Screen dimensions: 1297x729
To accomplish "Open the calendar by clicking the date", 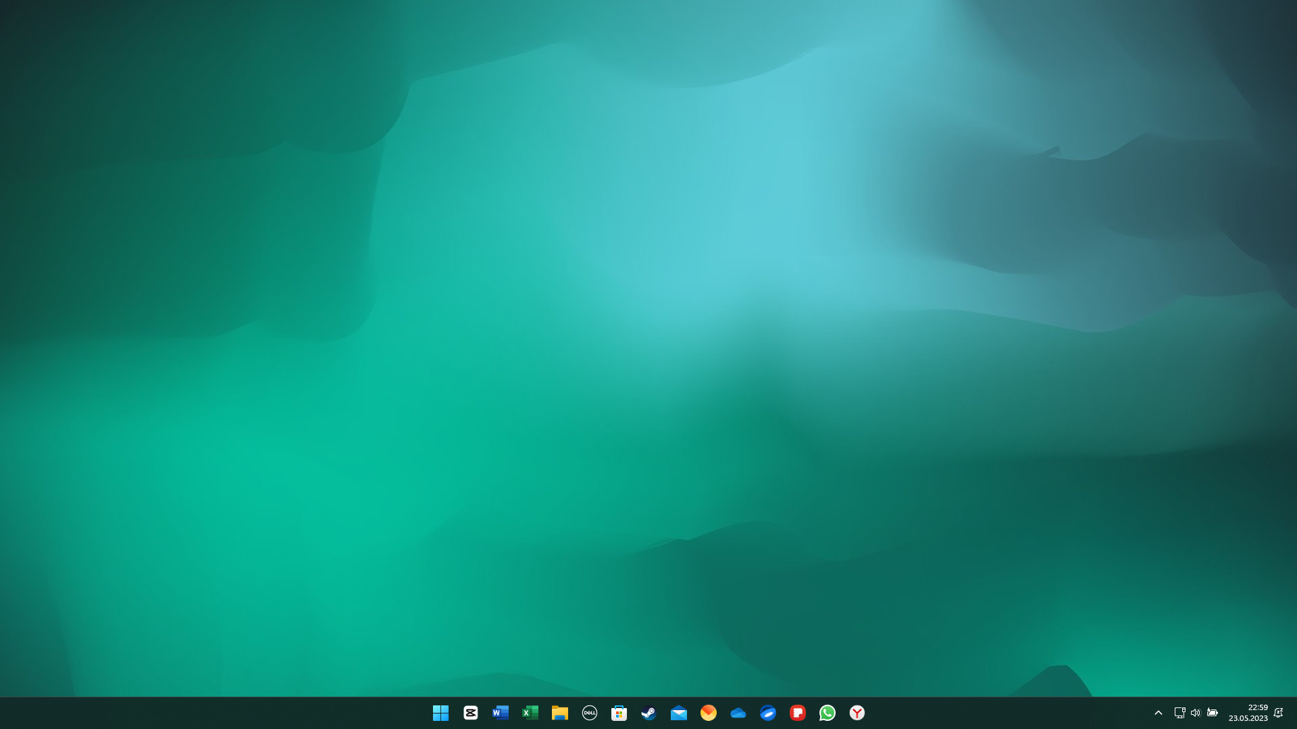I will tap(1249, 717).
